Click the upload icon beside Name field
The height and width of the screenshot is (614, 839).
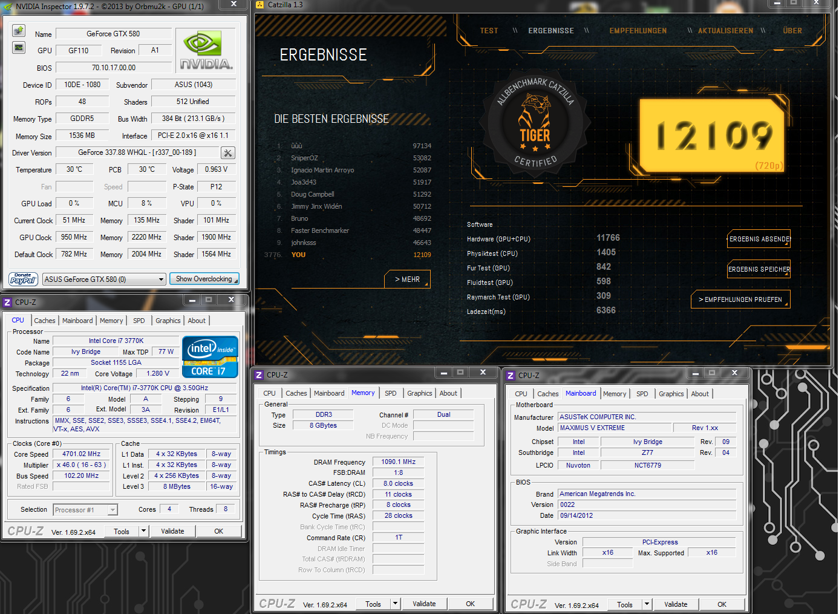19,30
